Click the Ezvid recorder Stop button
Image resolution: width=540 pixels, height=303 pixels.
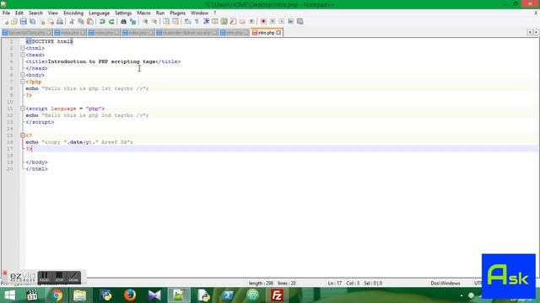pyautogui.click(x=59, y=277)
